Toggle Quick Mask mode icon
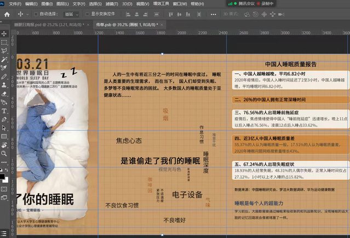This screenshot has height=238, width=350. point(4,190)
